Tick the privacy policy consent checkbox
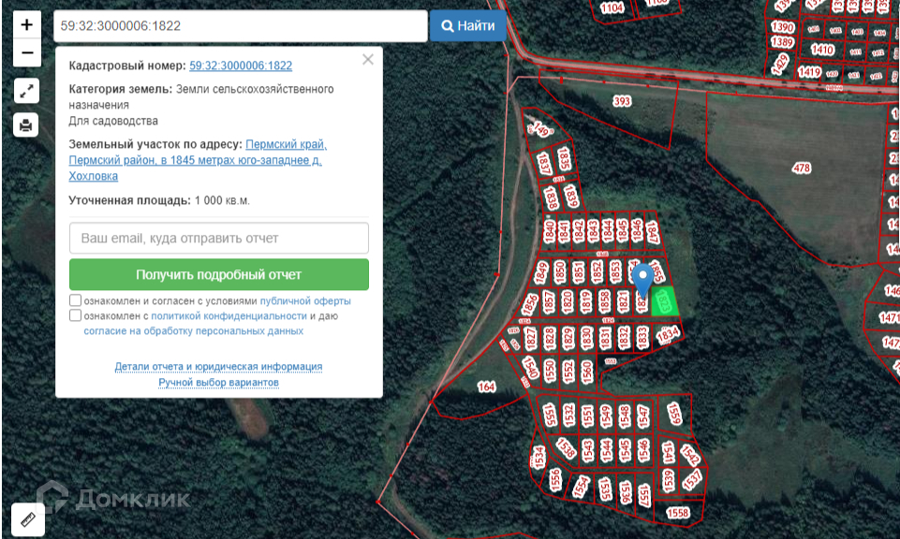Viewport: 900px width, 539px height. point(75,316)
